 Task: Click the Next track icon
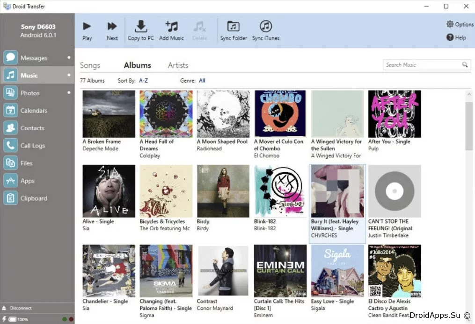click(112, 26)
